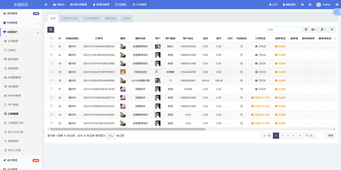Enter fullscreen via the expand icon

(x=310, y=5)
